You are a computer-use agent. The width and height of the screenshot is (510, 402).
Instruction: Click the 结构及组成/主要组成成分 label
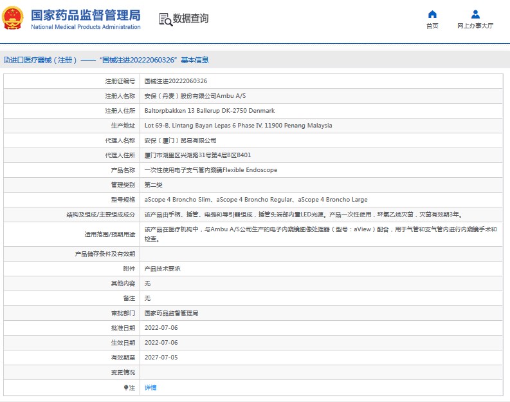[x=101, y=215]
